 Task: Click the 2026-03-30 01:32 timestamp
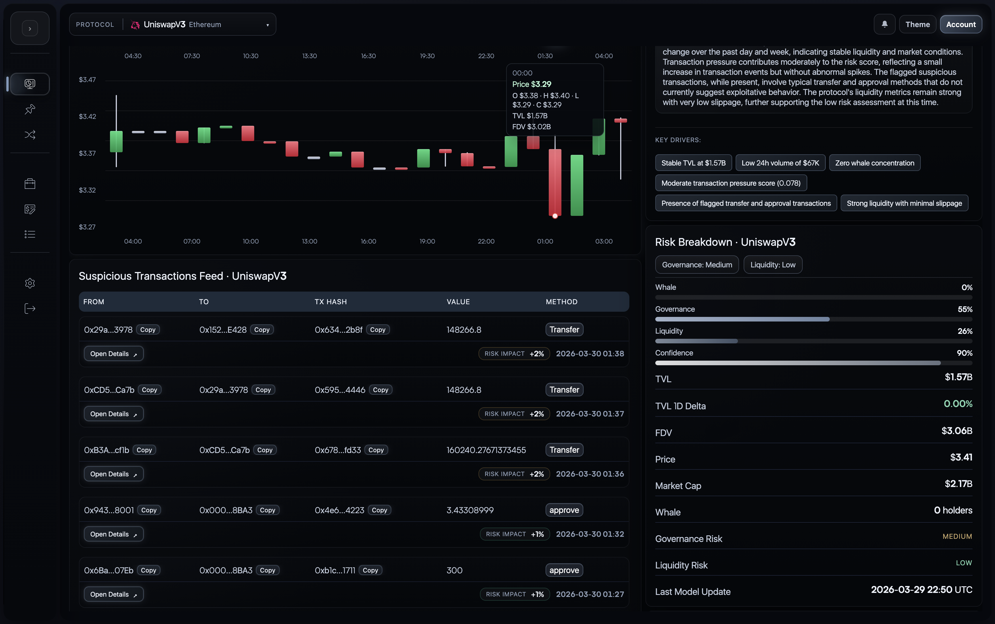click(x=590, y=534)
